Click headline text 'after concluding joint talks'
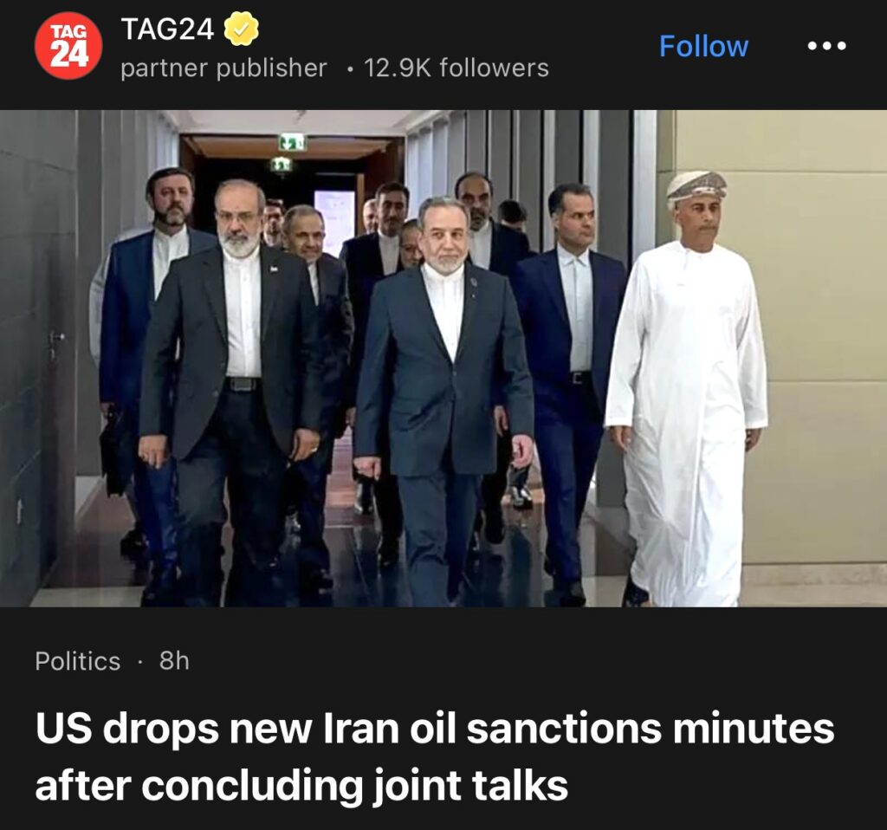Viewport: 887px width, 830px height. (301, 785)
